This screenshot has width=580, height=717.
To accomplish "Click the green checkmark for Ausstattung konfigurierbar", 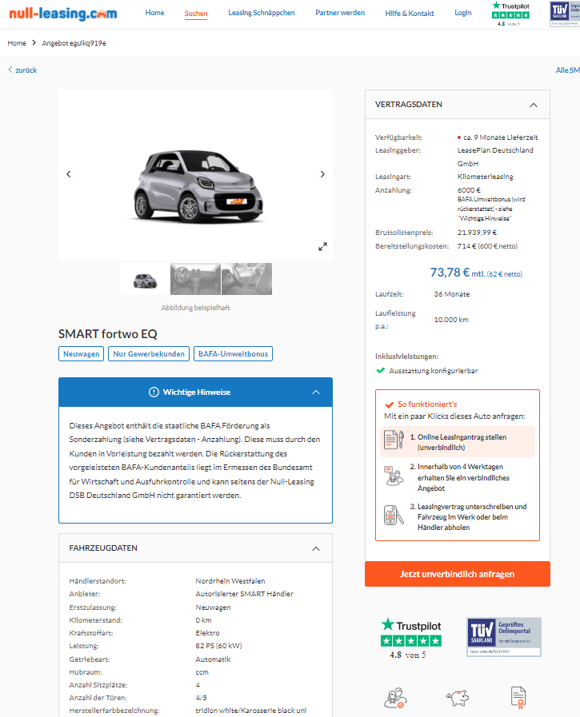I will point(380,370).
